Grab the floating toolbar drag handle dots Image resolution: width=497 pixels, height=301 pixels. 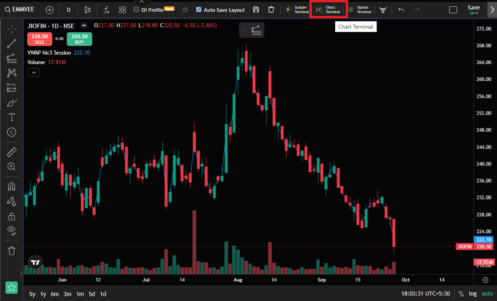[x=244, y=30]
